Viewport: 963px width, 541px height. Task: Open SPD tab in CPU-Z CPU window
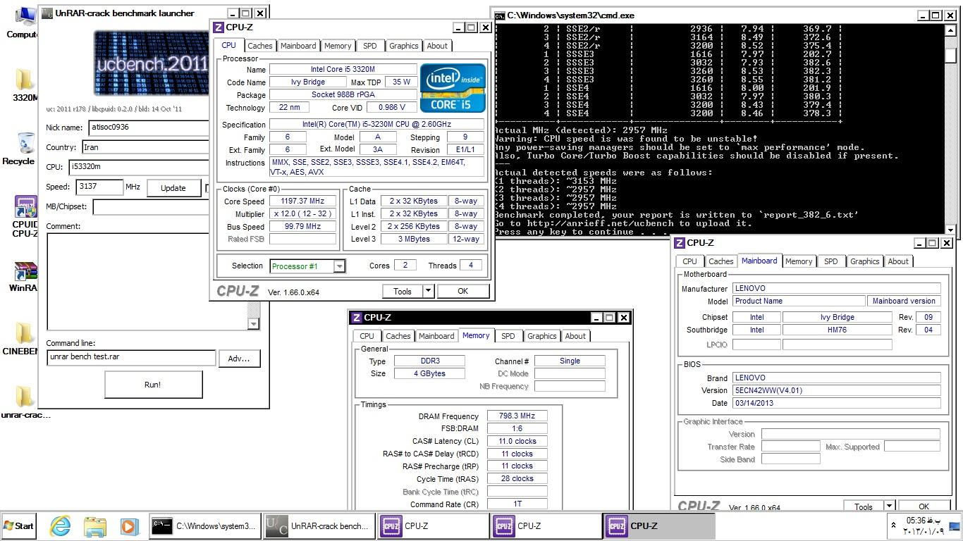pos(370,46)
